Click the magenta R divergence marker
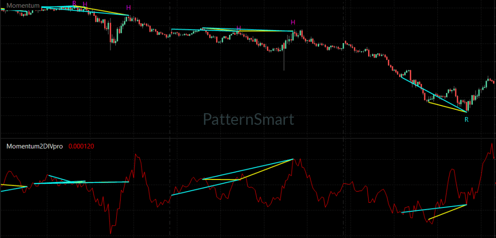The width and height of the screenshot is (496, 238). pos(74,3)
